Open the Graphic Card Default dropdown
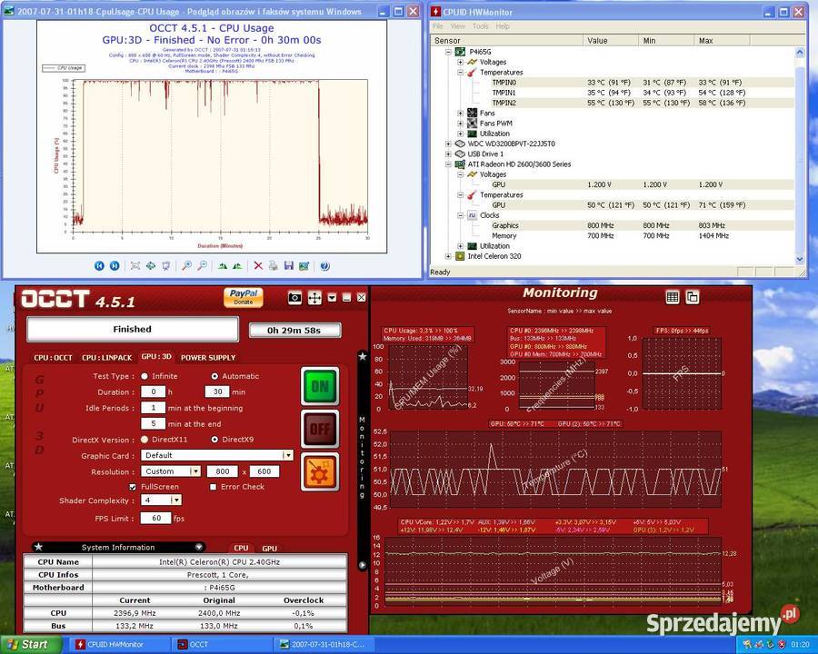 click(287, 455)
